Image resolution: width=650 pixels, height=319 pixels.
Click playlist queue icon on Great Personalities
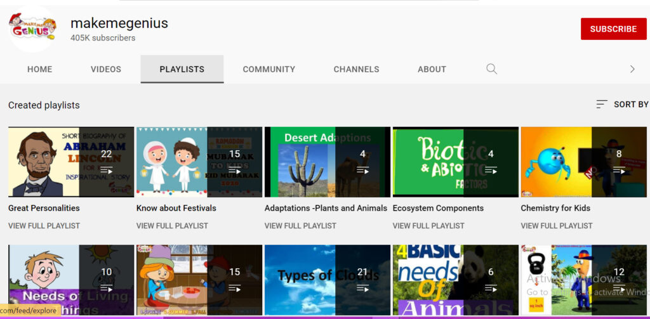(x=107, y=170)
